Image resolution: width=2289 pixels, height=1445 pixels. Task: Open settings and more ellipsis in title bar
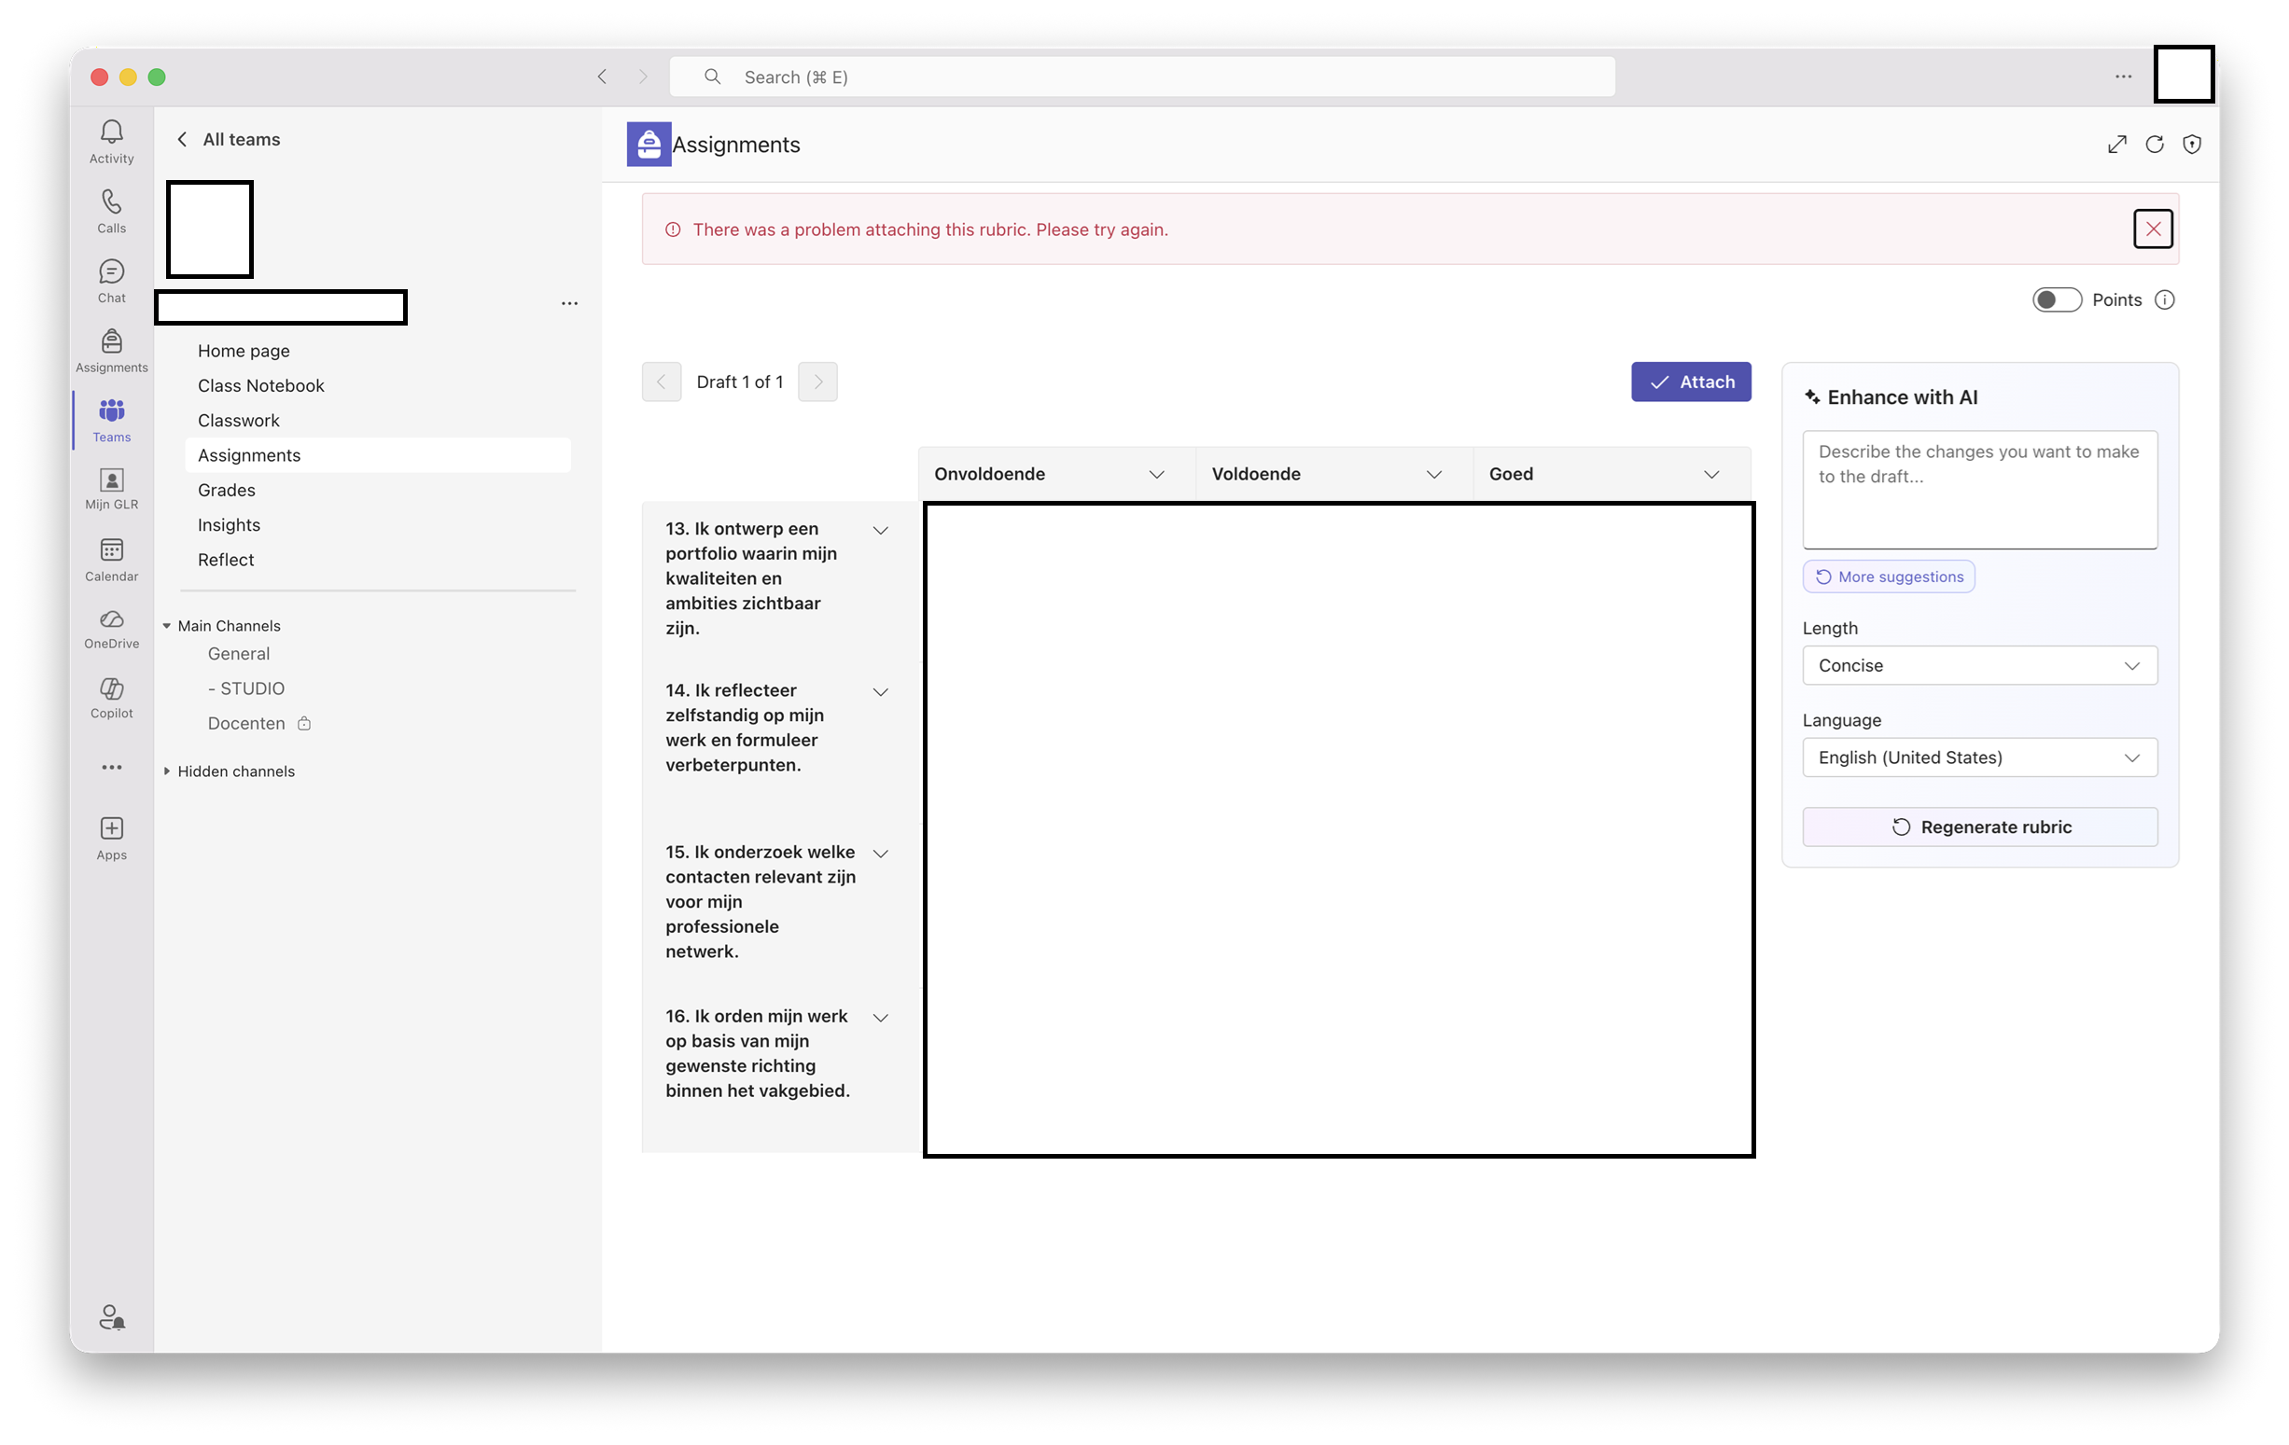pyautogui.click(x=2123, y=76)
